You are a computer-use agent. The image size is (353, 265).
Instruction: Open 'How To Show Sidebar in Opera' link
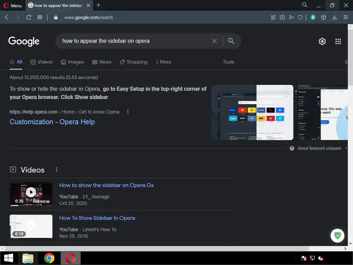pyautogui.click(x=97, y=218)
